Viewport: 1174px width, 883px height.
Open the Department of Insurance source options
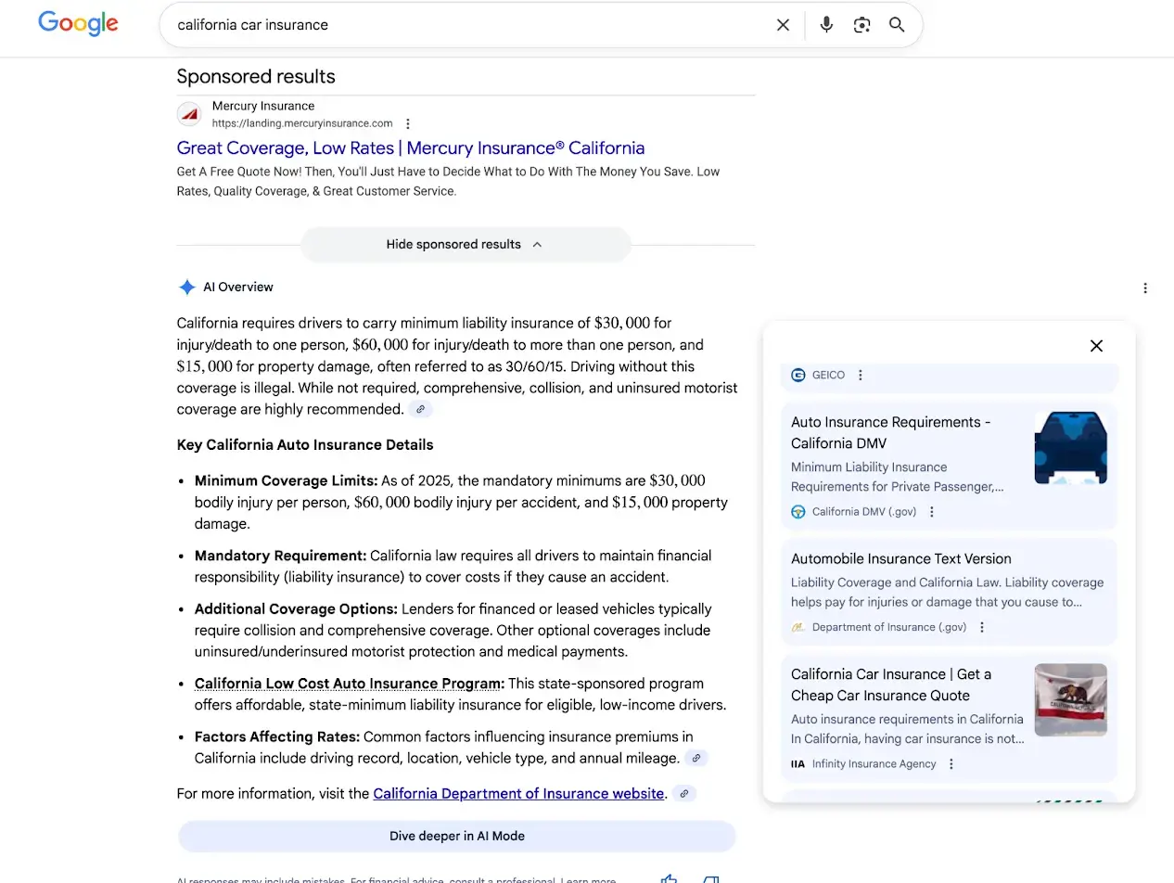[982, 627]
